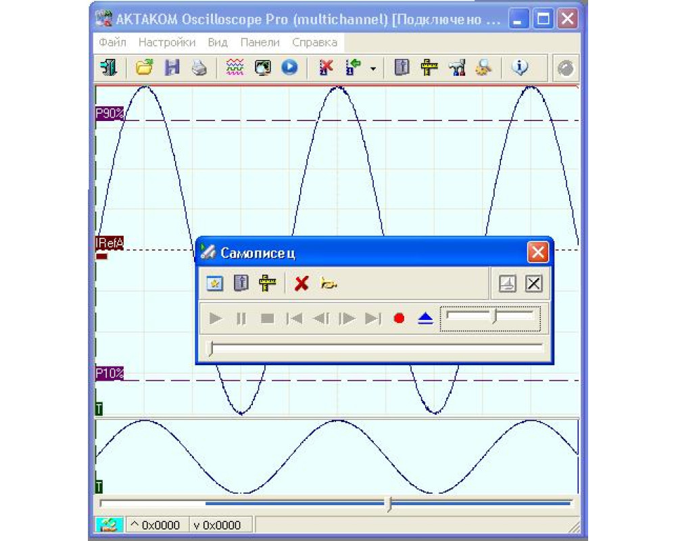Click the printer icon in main toolbar
This screenshot has height=541, width=676.
click(199, 68)
